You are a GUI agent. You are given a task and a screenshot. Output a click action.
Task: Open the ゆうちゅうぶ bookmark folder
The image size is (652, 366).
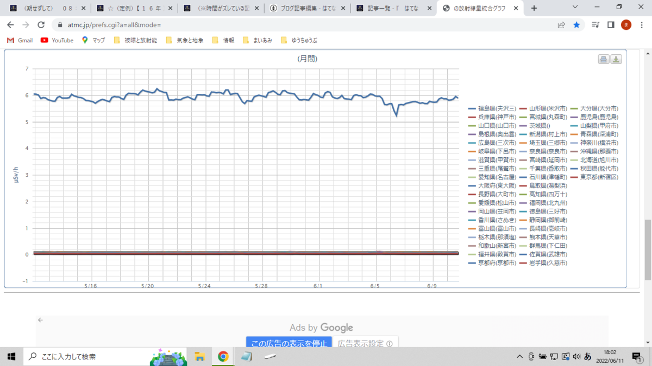point(299,40)
